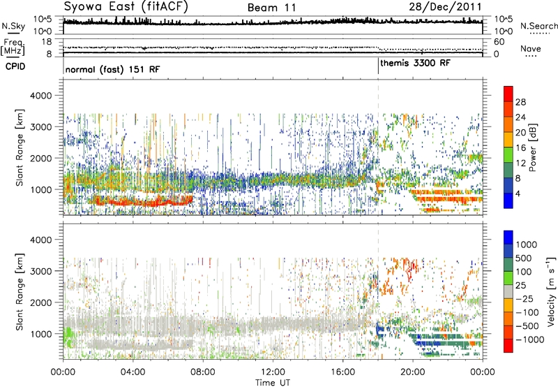Viewport: 558px width, 387px height.
Task: Click the 'Time UT' axis label
Action: [273, 383]
